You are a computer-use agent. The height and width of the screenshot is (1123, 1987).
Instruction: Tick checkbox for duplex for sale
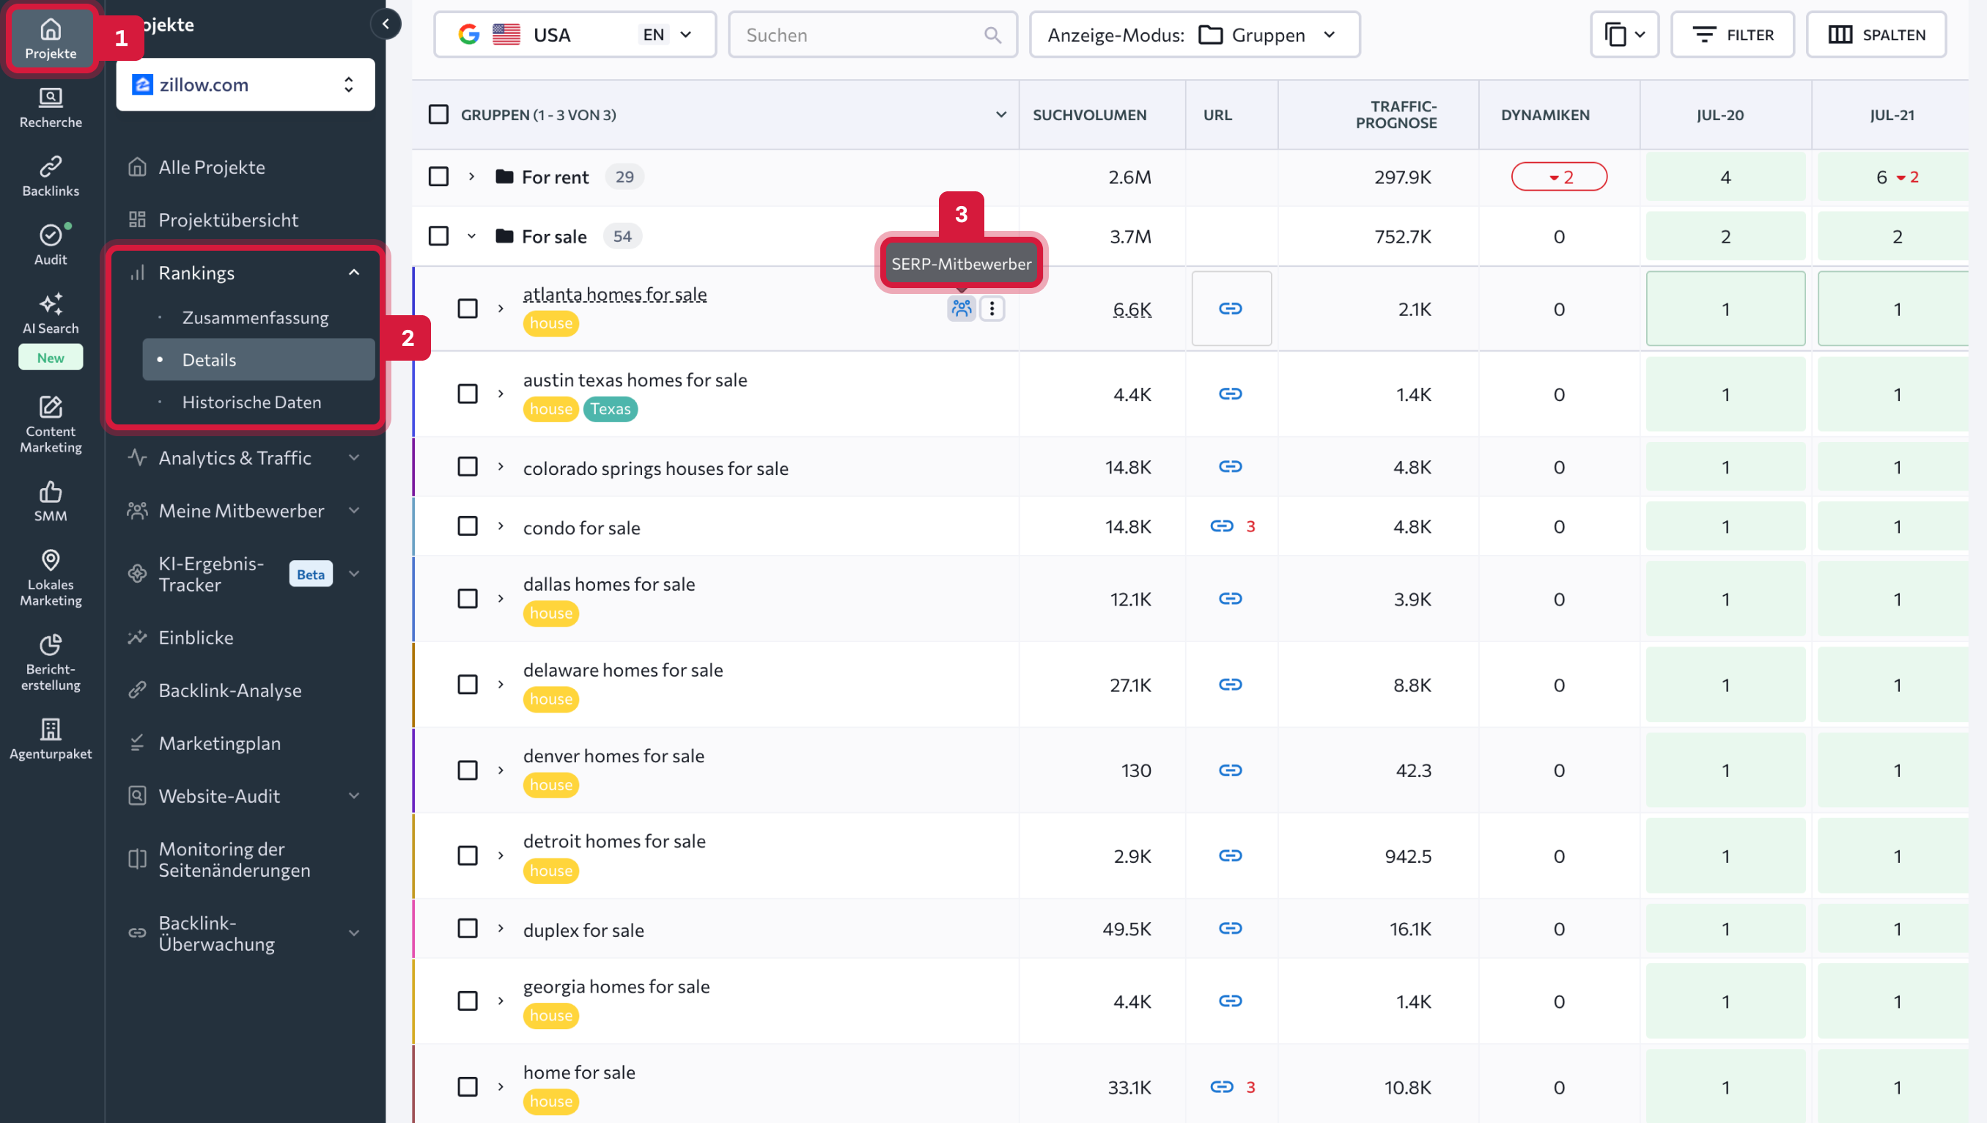468,929
